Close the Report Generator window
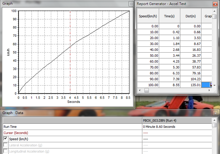 (215, 4)
